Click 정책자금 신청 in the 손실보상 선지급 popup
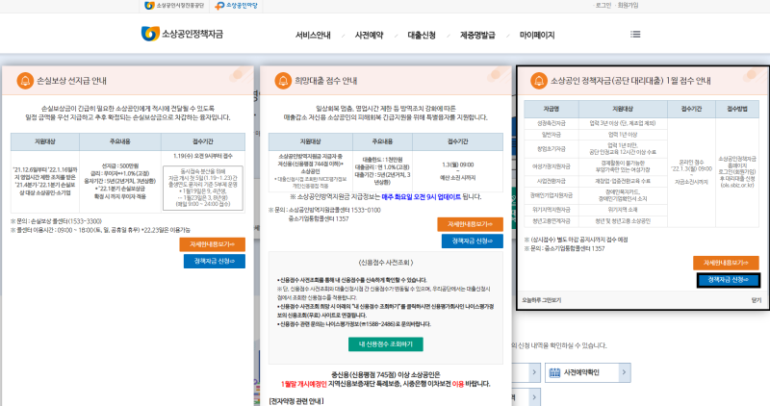The image size is (770, 406). 214,261
